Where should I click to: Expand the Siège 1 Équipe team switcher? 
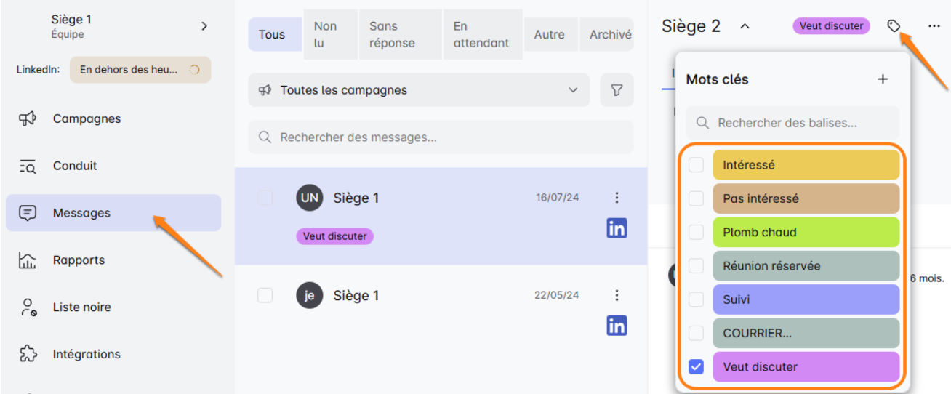(204, 26)
